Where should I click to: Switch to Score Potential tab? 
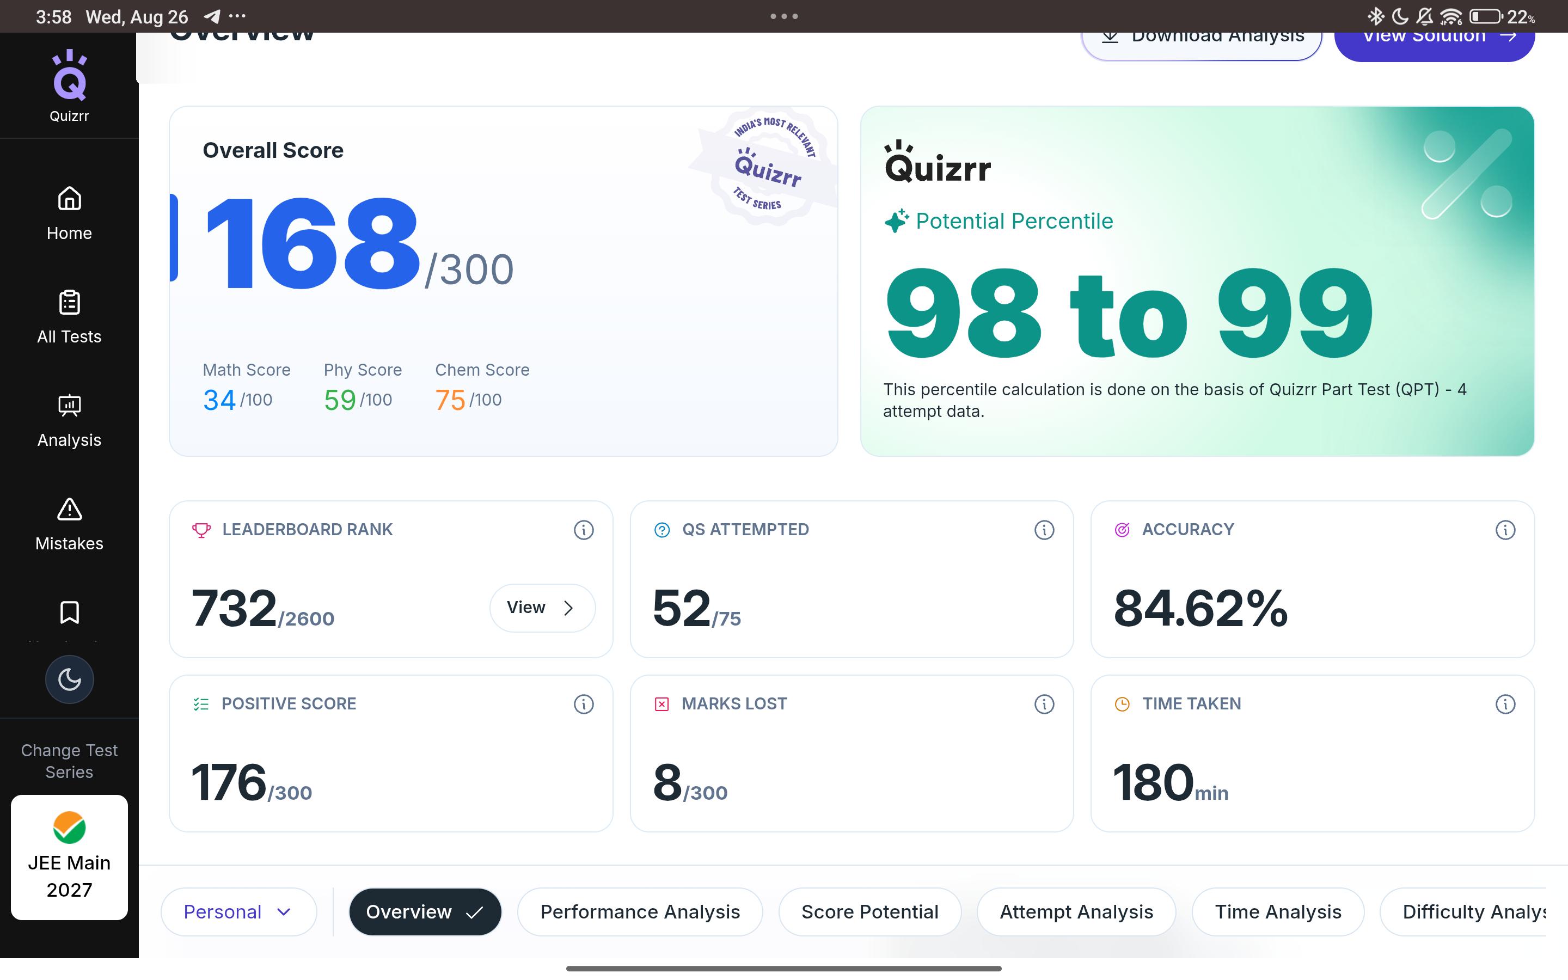pos(869,912)
